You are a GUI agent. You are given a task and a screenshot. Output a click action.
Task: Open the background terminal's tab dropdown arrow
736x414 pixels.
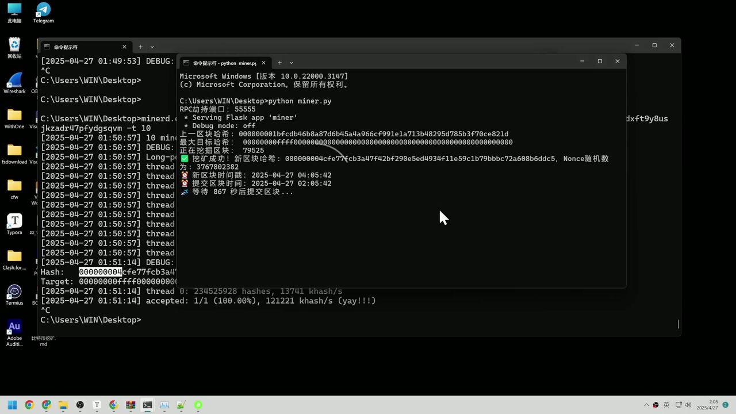pos(152,47)
